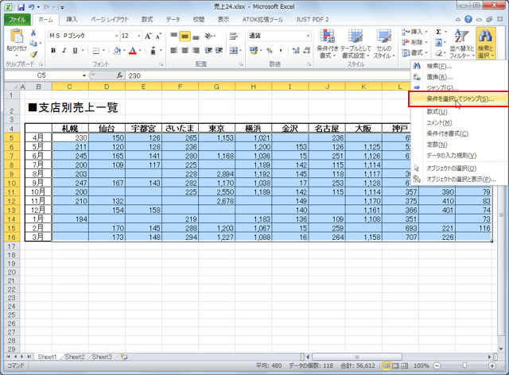
Task: Click the Name Box showing C5
Action: click(x=41, y=75)
